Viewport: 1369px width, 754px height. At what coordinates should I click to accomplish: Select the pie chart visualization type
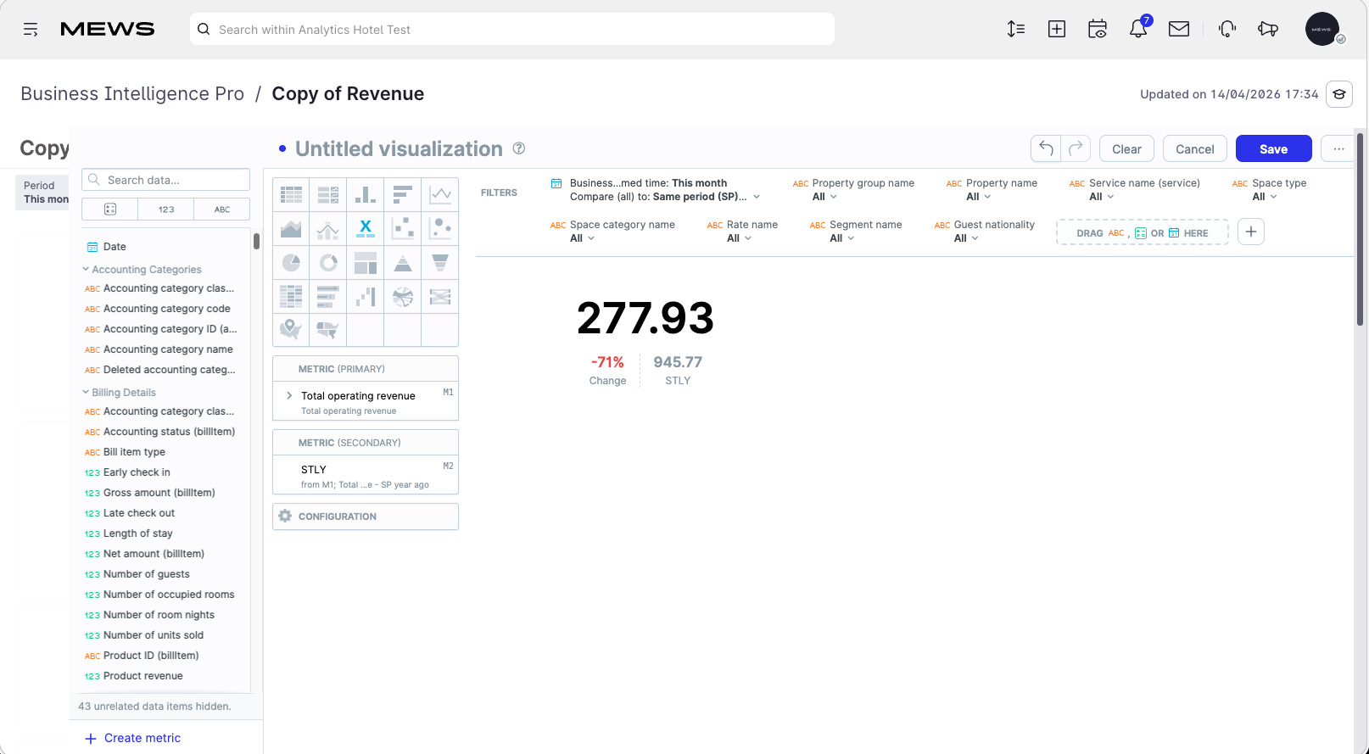click(x=291, y=263)
